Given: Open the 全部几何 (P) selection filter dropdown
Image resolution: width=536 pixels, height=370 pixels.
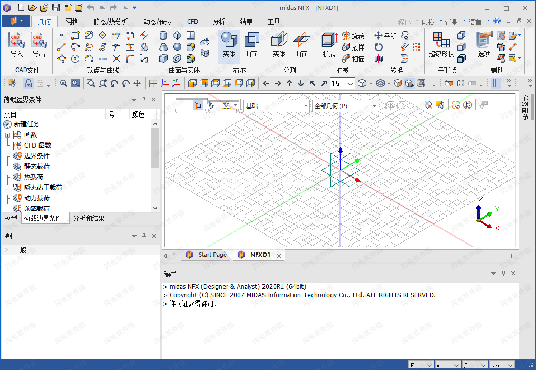Looking at the screenshot, I should [374, 106].
